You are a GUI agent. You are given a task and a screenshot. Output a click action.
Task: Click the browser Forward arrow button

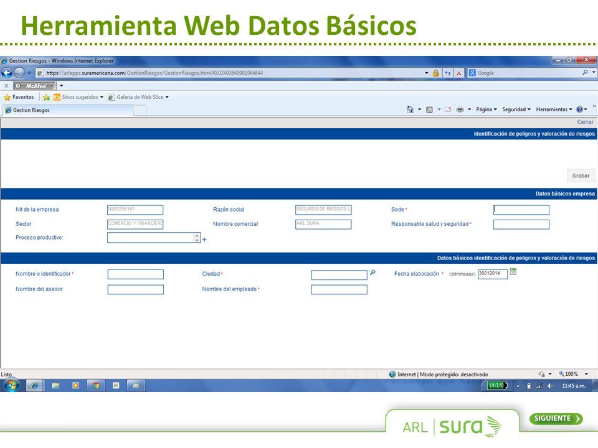click(19, 72)
